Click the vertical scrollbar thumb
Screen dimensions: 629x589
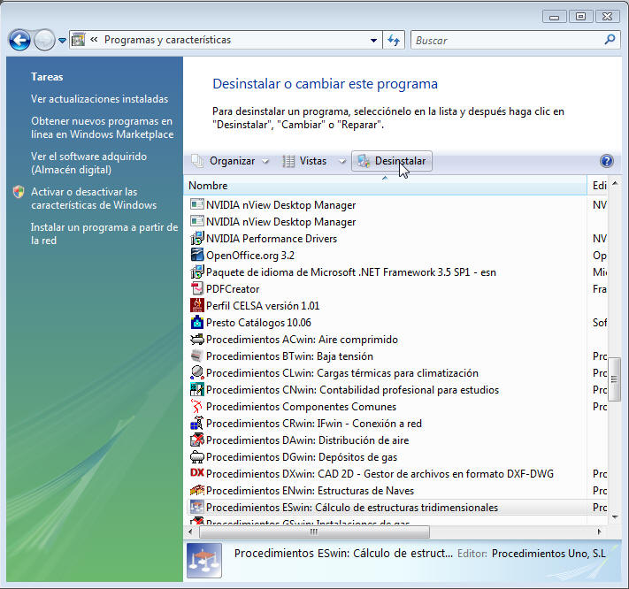click(x=614, y=379)
